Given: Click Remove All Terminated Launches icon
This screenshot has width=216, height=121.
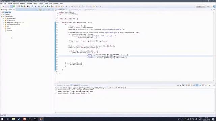Looking at the screenshot, I should pyautogui.click(x=183, y=85).
